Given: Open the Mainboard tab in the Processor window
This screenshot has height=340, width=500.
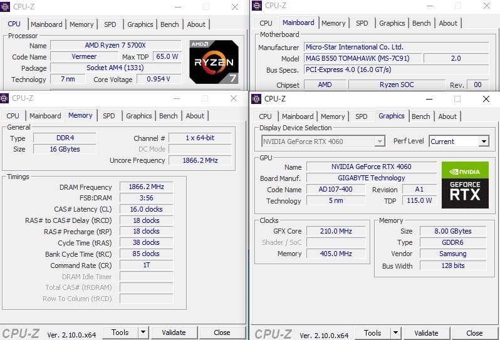Looking at the screenshot, I should click(x=46, y=24).
